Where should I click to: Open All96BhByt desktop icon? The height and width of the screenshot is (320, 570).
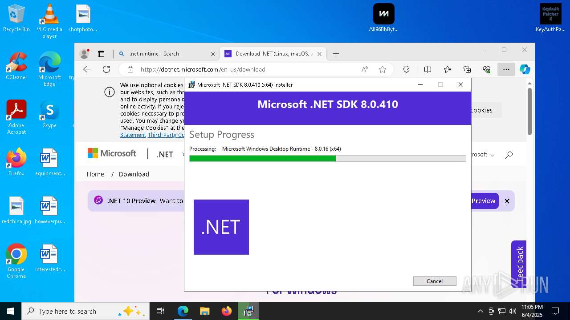tap(384, 18)
